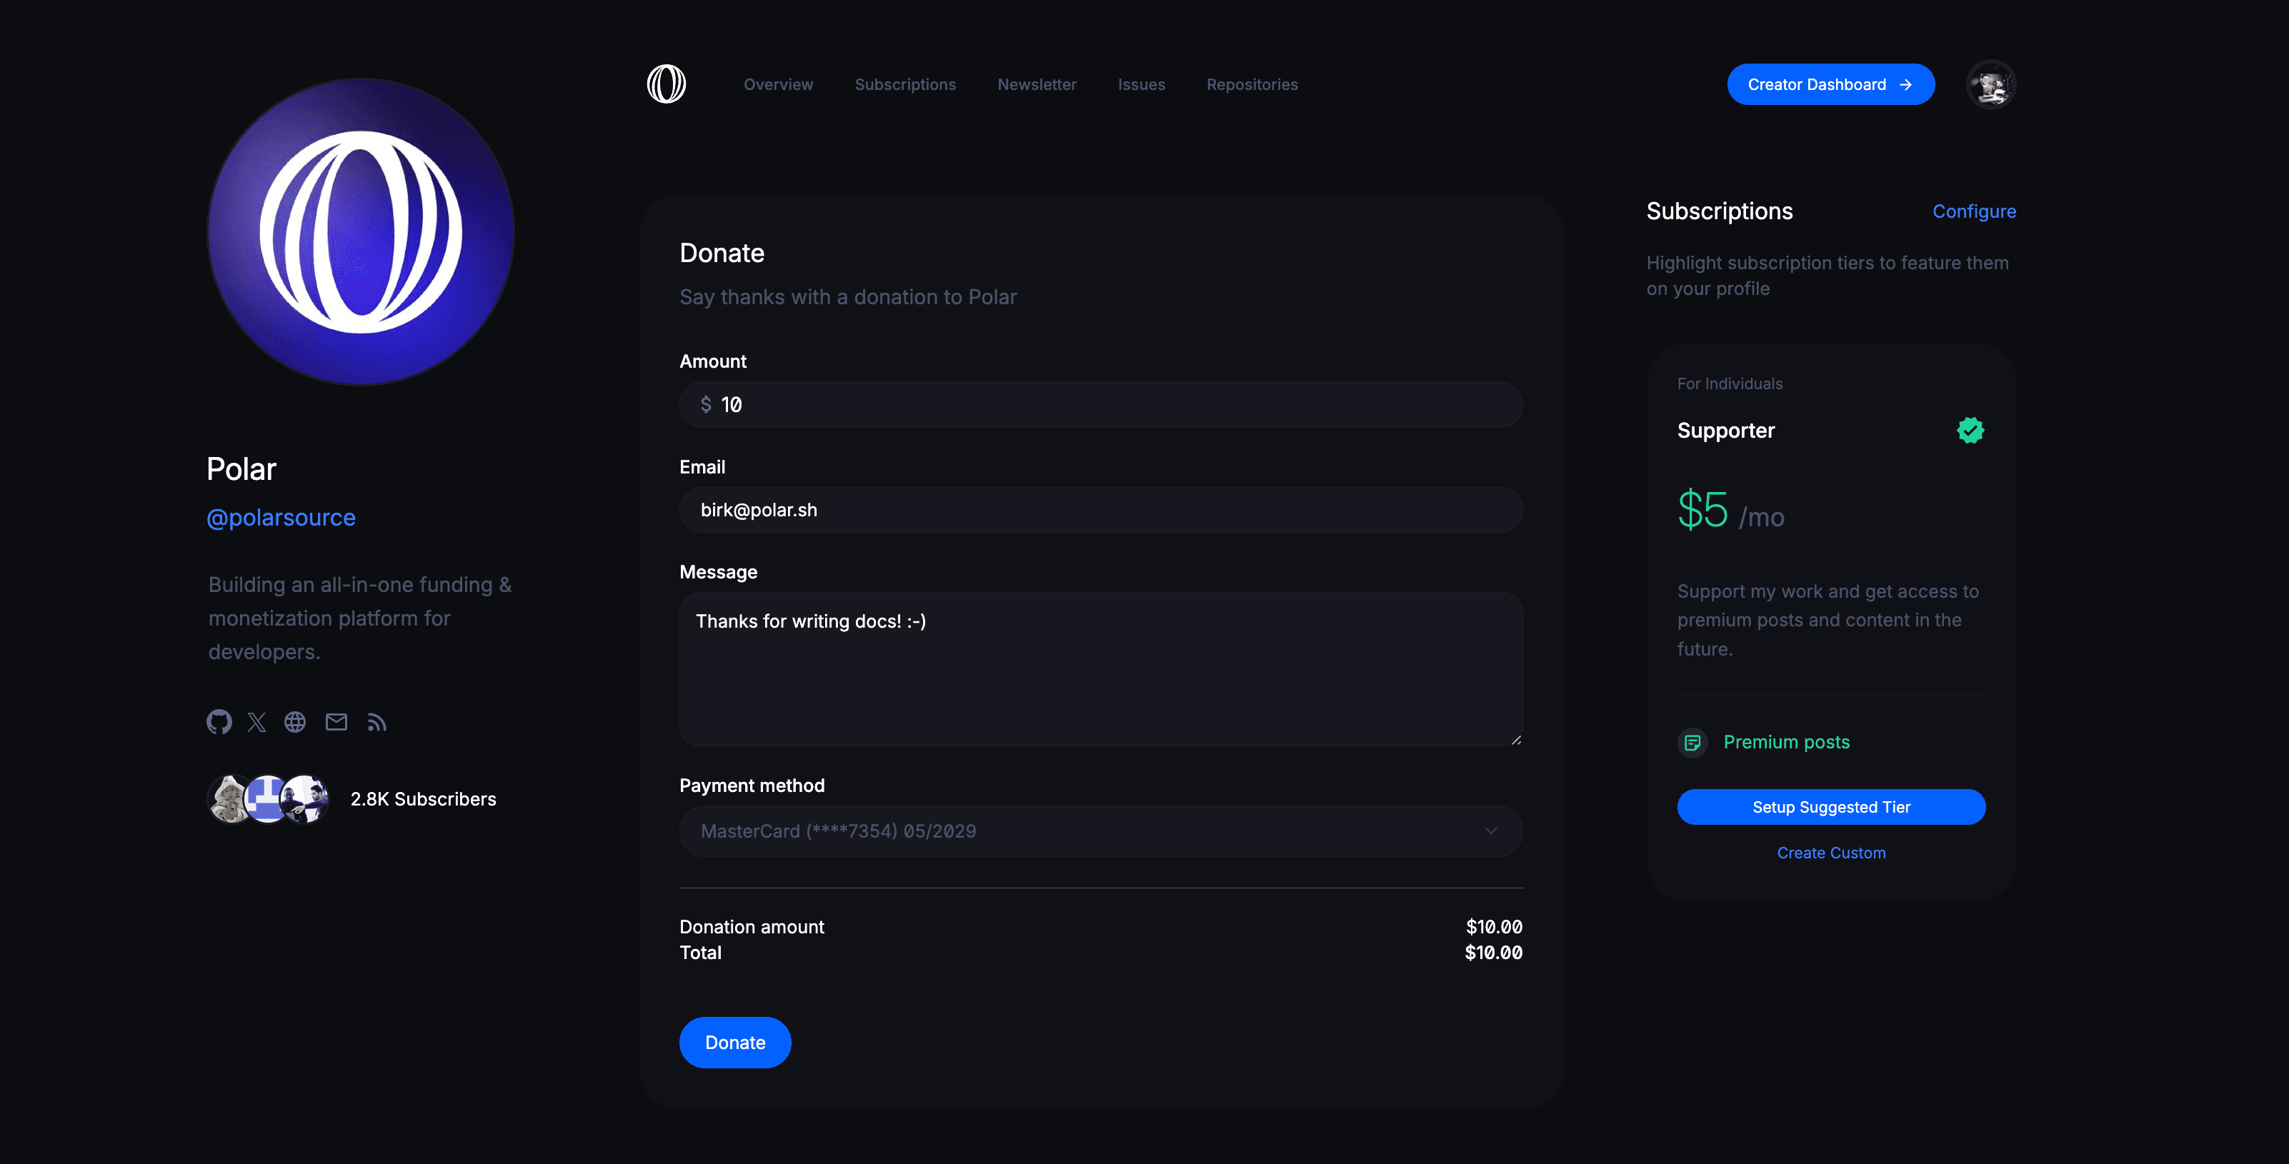
Task: Click the Premium posts article icon
Action: pos(1692,741)
